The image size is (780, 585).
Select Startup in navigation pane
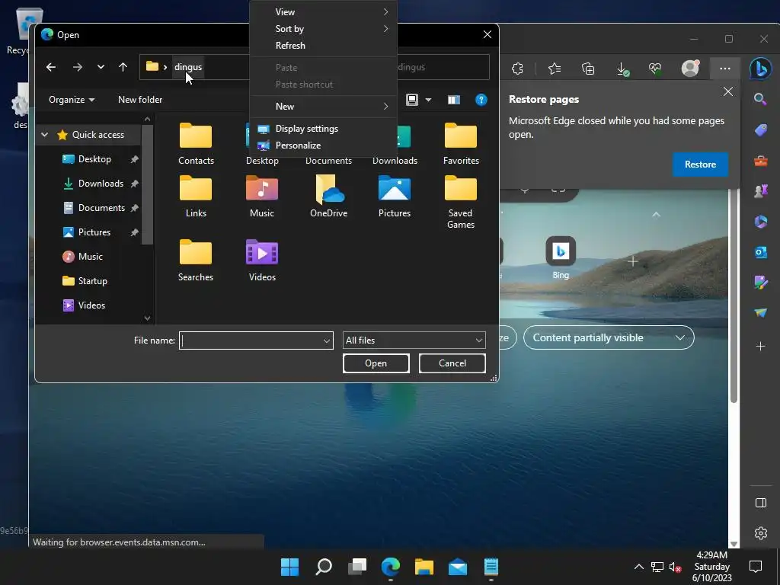click(x=92, y=281)
